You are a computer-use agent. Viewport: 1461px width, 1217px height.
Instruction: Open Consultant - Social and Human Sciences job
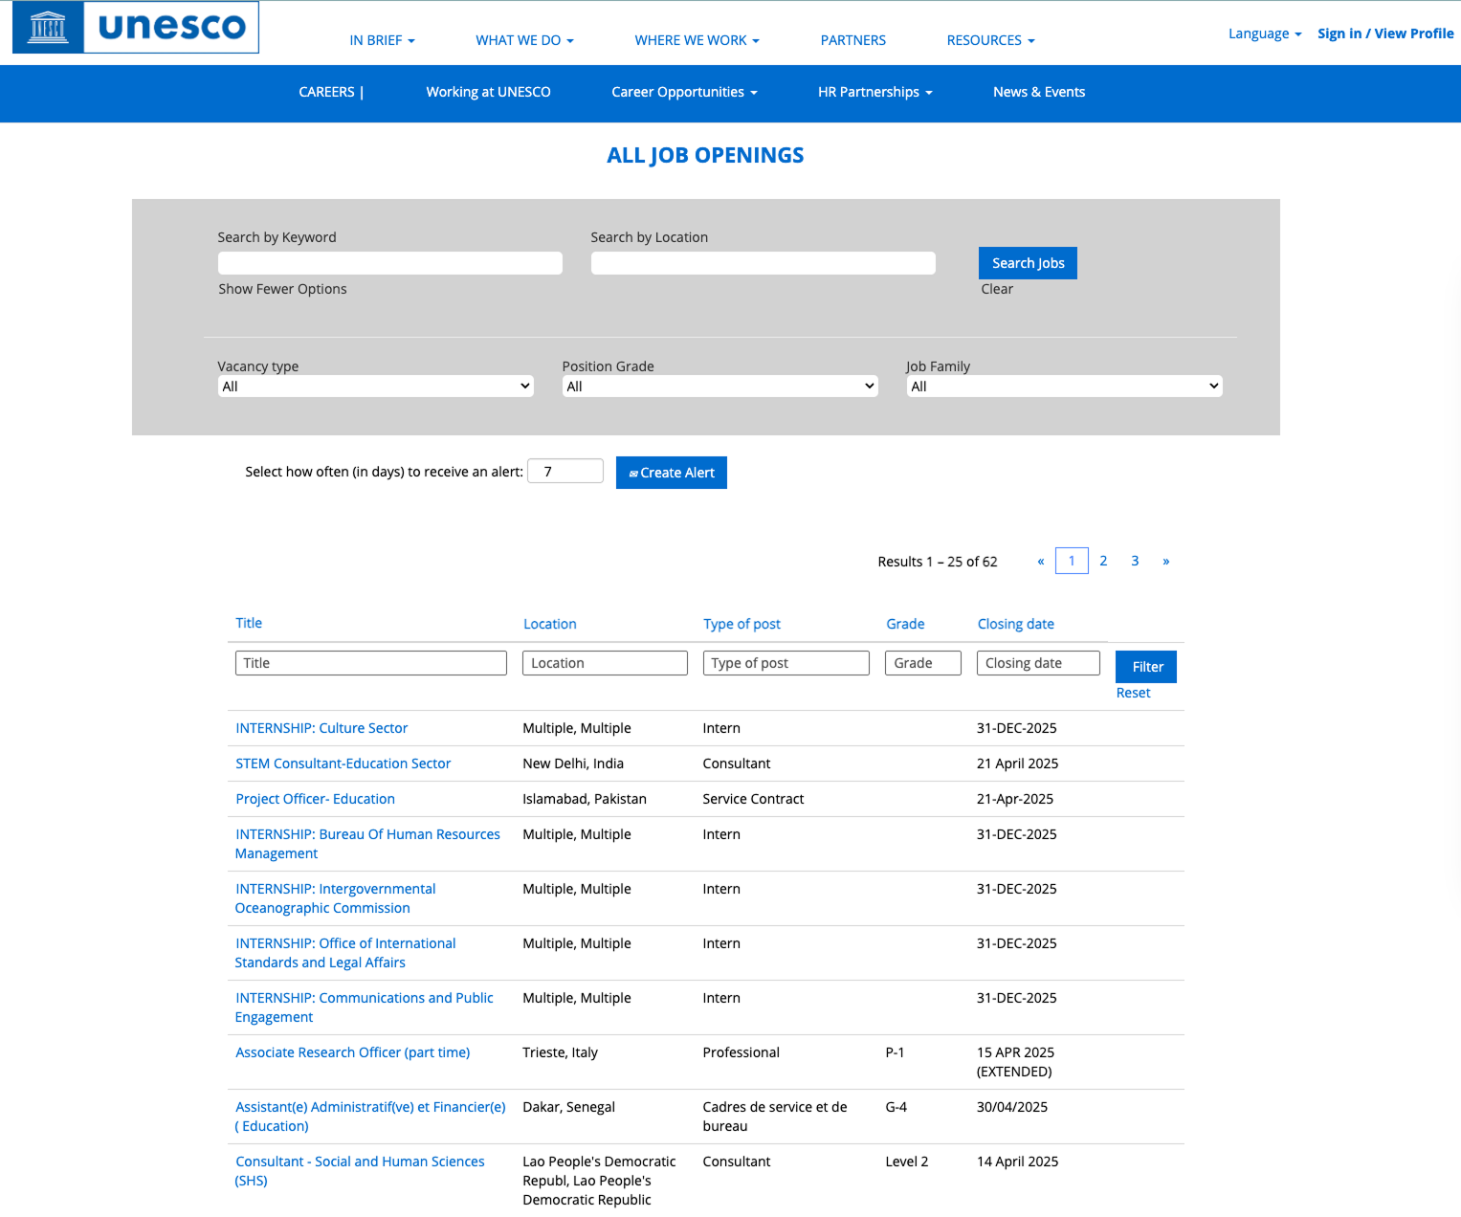click(360, 1171)
